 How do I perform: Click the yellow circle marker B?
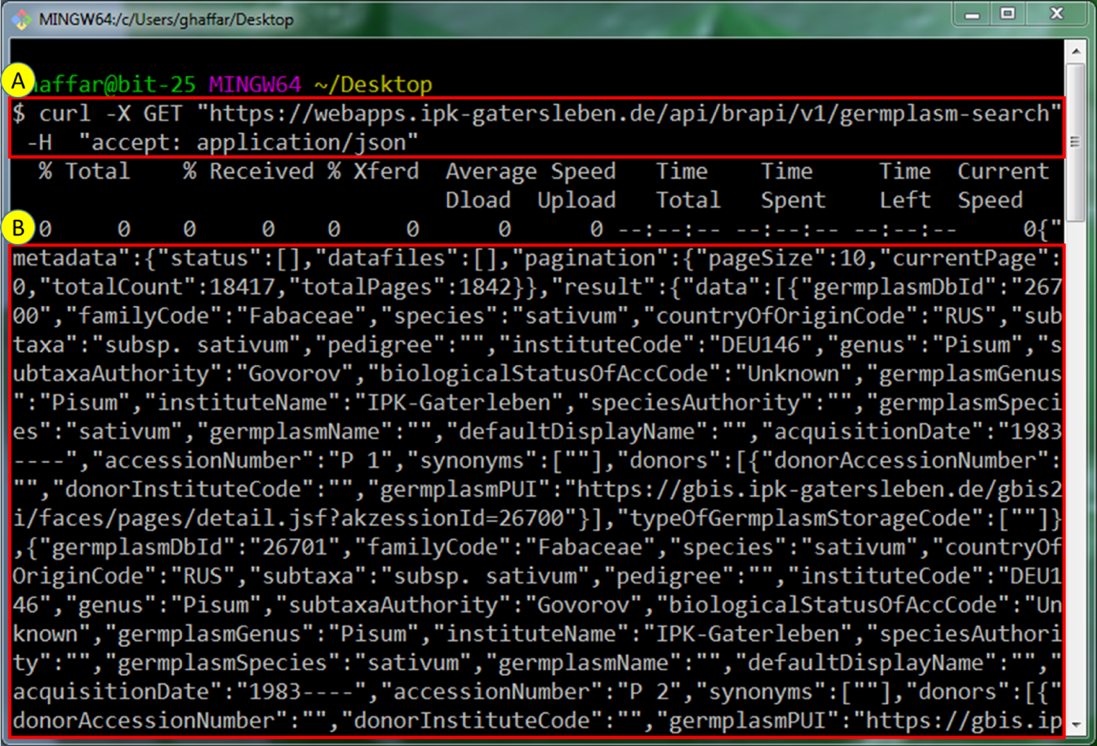pos(19,229)
